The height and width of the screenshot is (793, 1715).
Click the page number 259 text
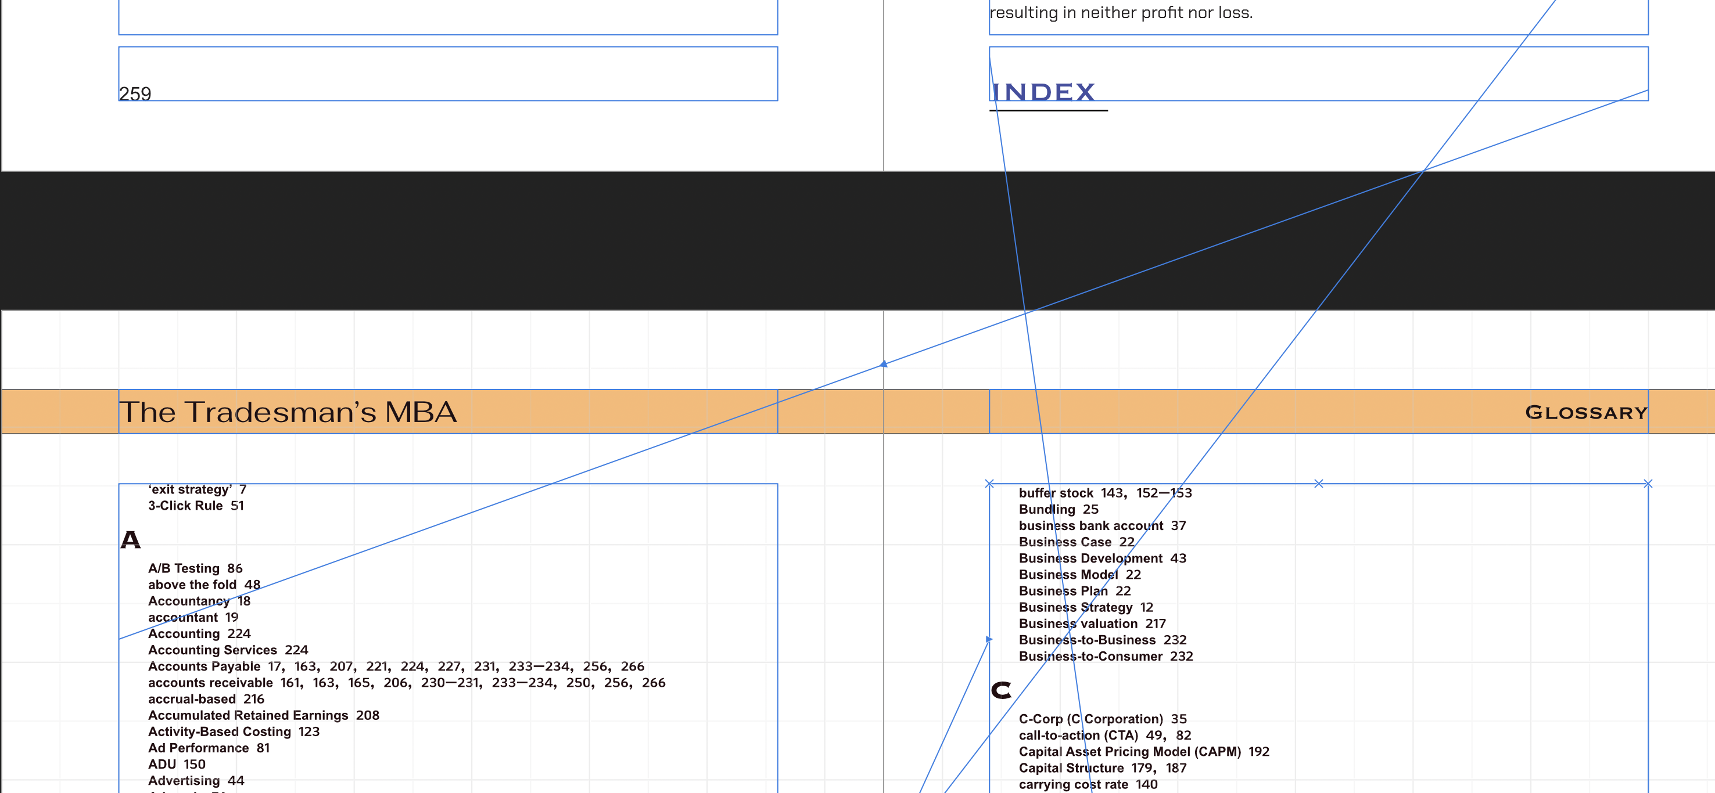(x=135, y=96)
